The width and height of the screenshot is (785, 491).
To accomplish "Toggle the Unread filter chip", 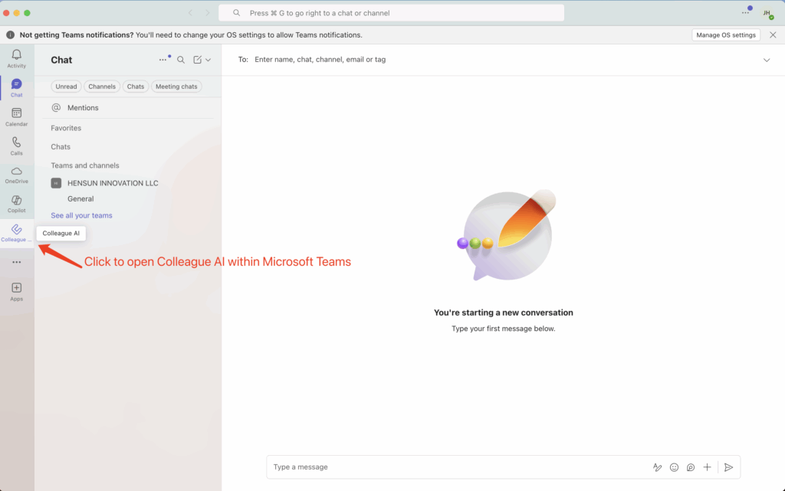I will 66,87.
